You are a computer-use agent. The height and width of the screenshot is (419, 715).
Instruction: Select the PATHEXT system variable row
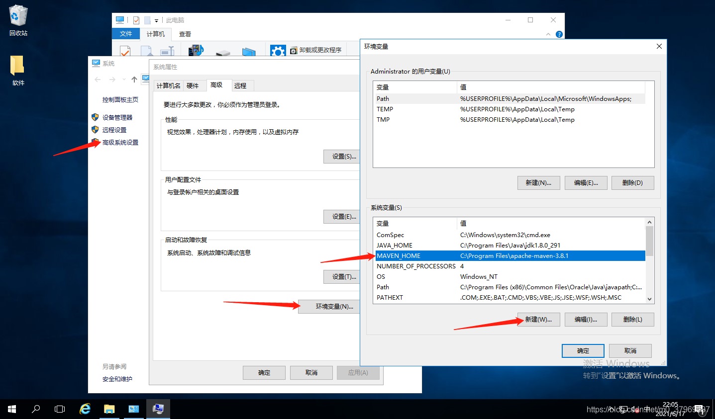pyautogui.click(x=510, y=298)
